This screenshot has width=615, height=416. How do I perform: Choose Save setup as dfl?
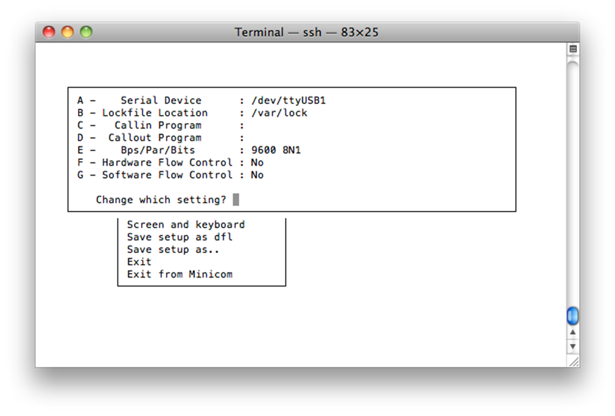[x=180, y=237]
